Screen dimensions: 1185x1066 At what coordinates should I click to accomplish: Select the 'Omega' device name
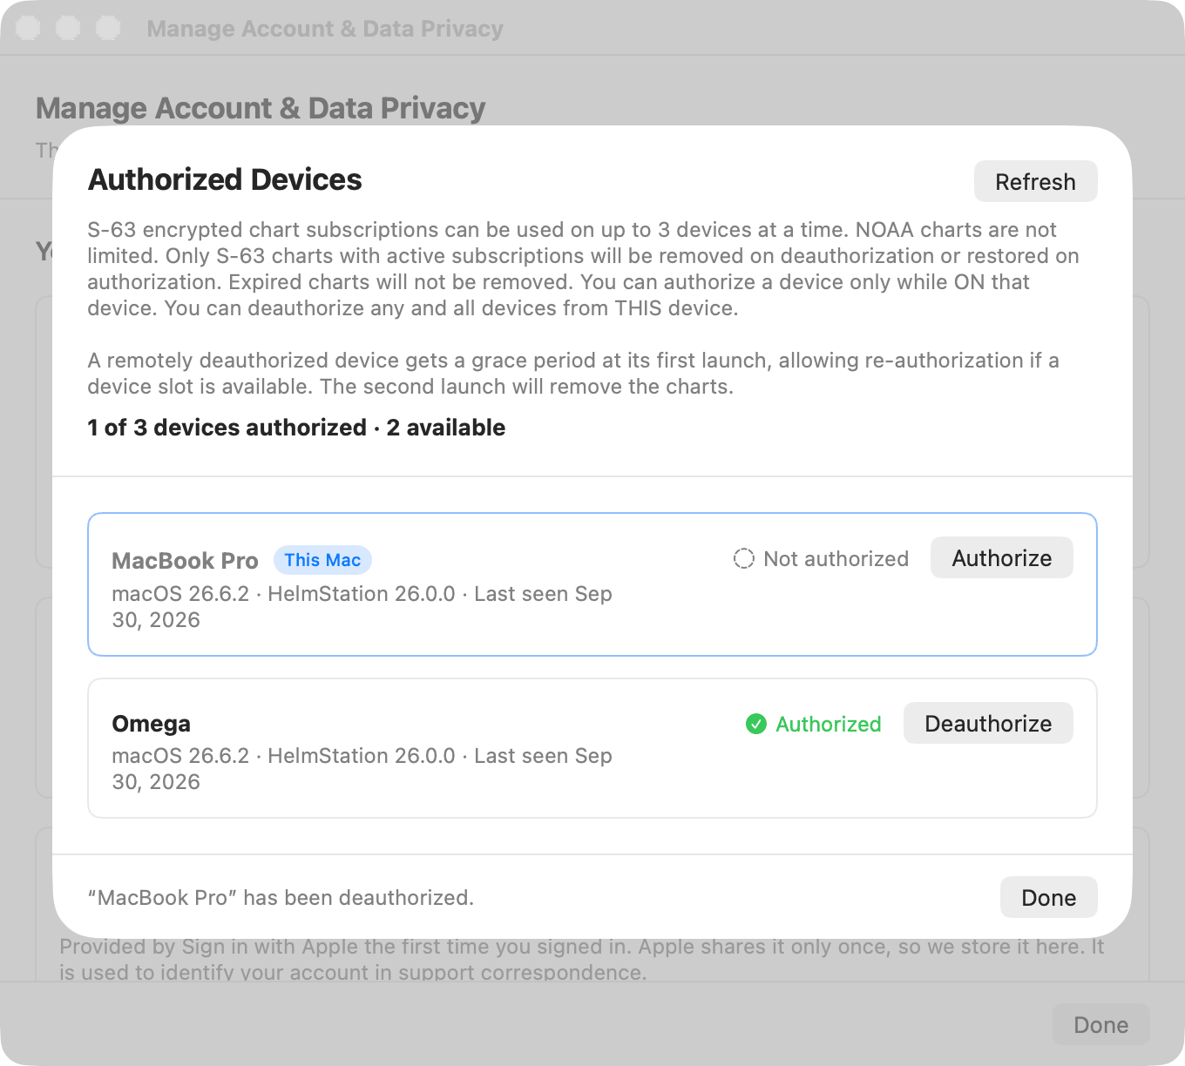point(152,724)
